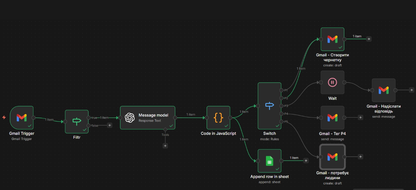Screen dimensions: 416x190
Task: Click the Switch P5 output connector
Action: [281, 122]
